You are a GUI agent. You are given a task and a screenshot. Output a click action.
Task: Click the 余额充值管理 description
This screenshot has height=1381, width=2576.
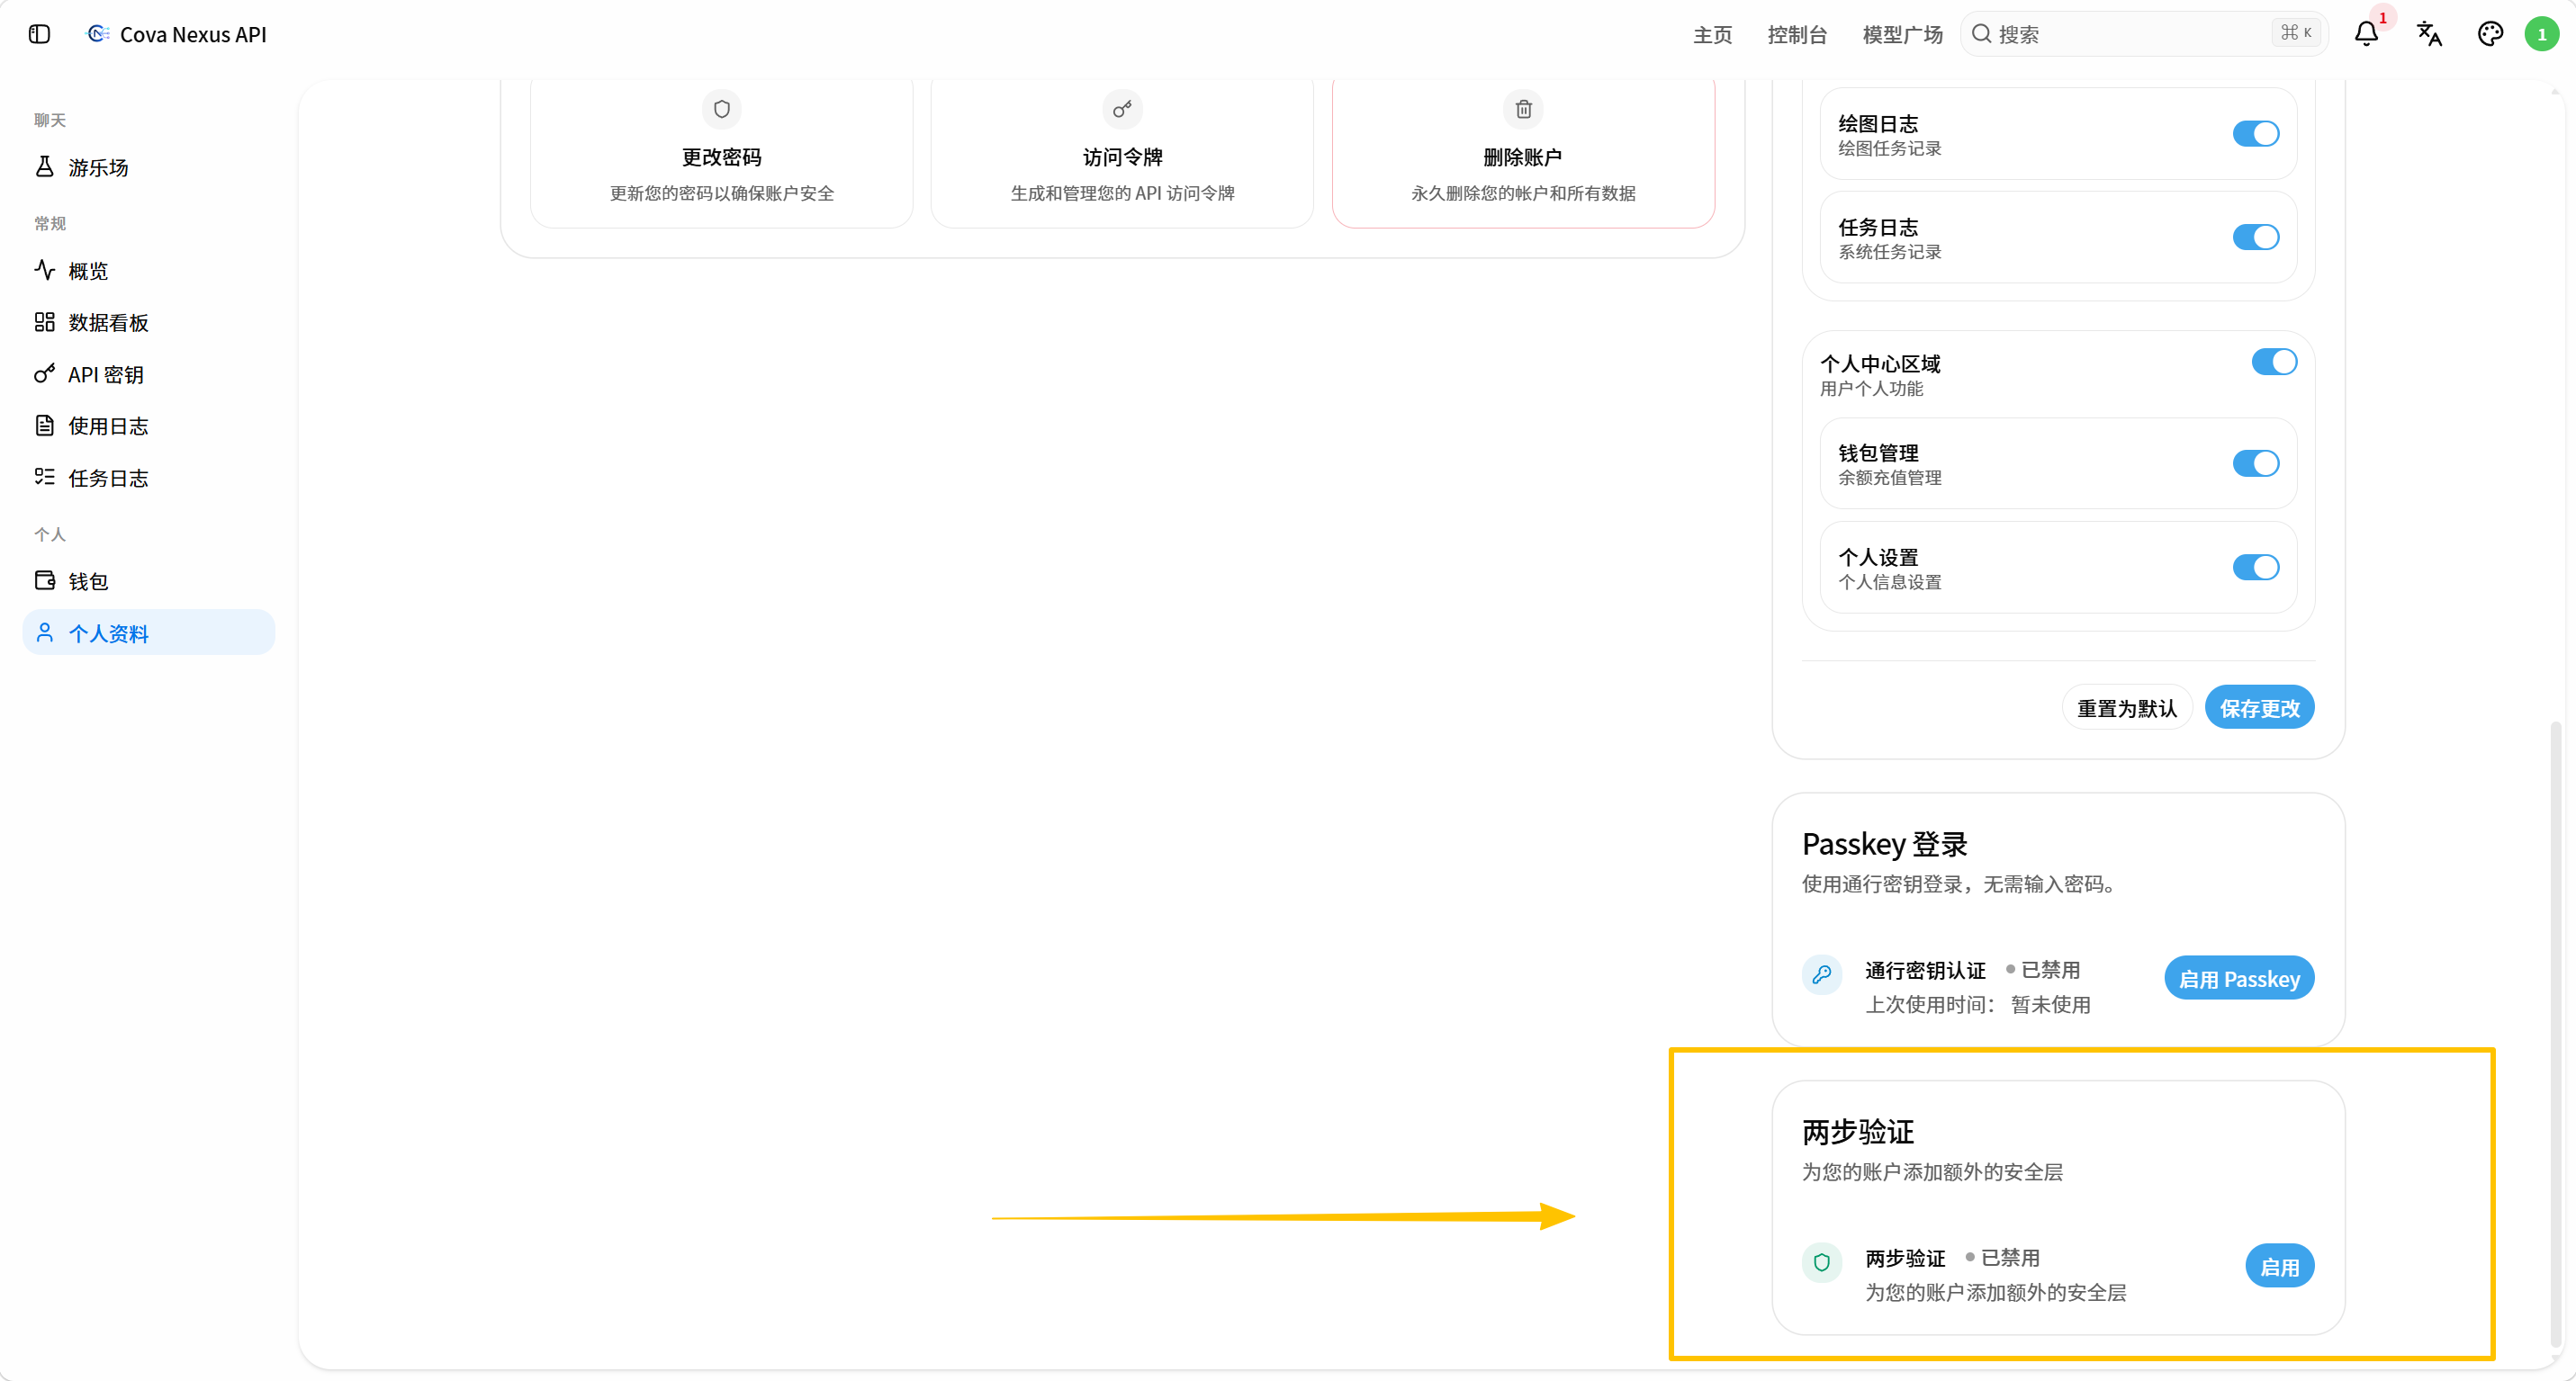[1890, 478]
